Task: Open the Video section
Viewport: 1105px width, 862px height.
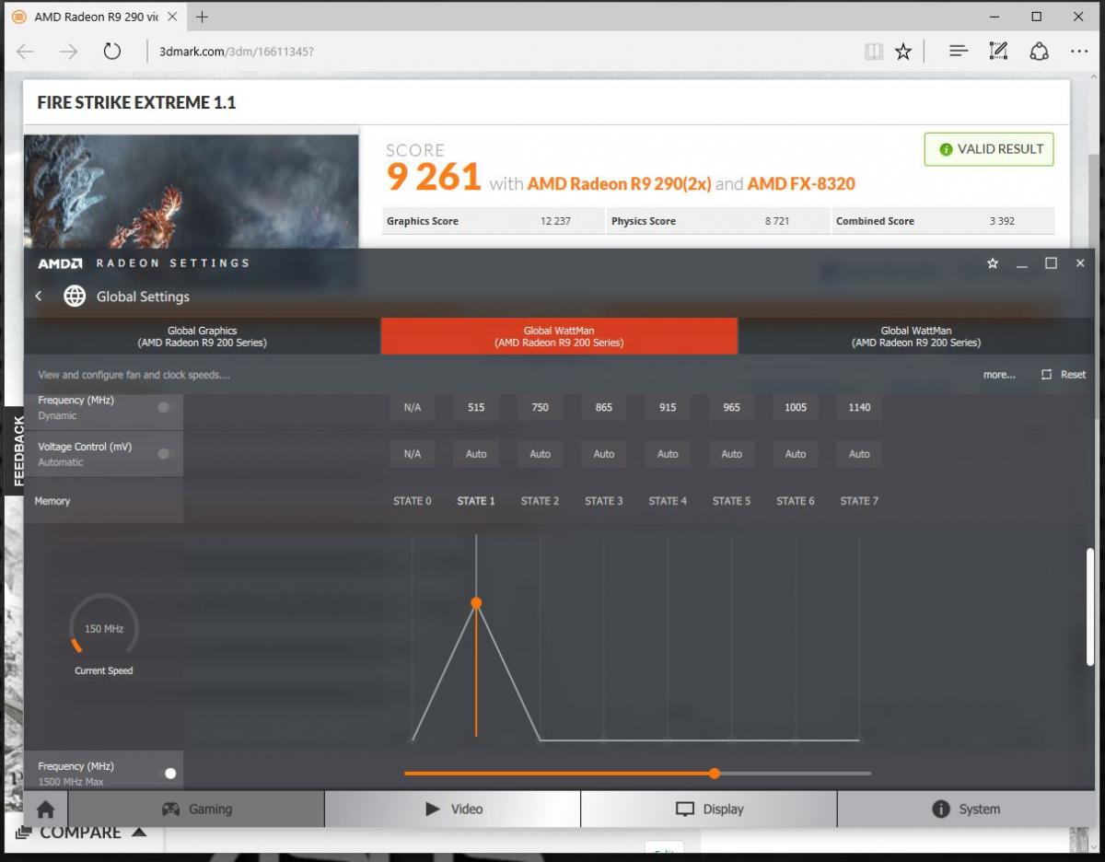Action: (453, 810)
